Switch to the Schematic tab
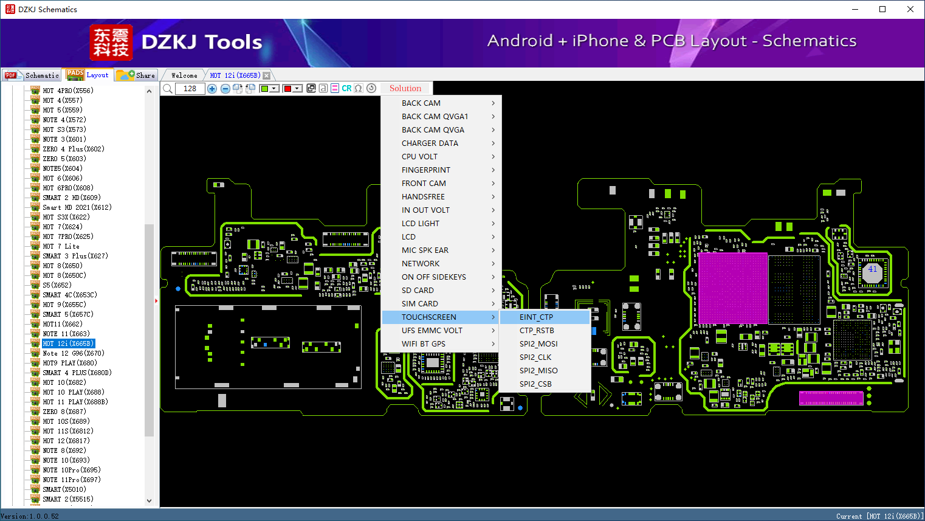925x521 pixels. (32, 75)
